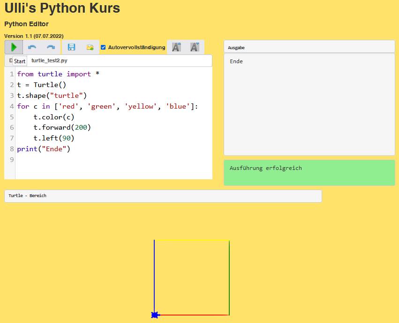Screen dimensions: 399x323
Task: Place cursor on t.left(90) line
Action: (x=54, y=138)
